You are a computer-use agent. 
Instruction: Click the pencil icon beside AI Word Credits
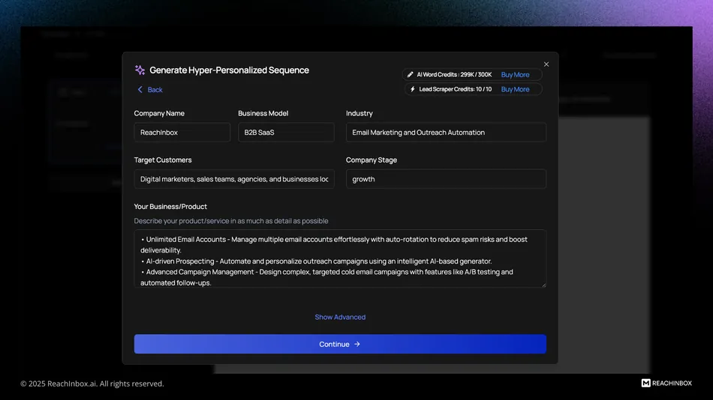pos(410,74)
